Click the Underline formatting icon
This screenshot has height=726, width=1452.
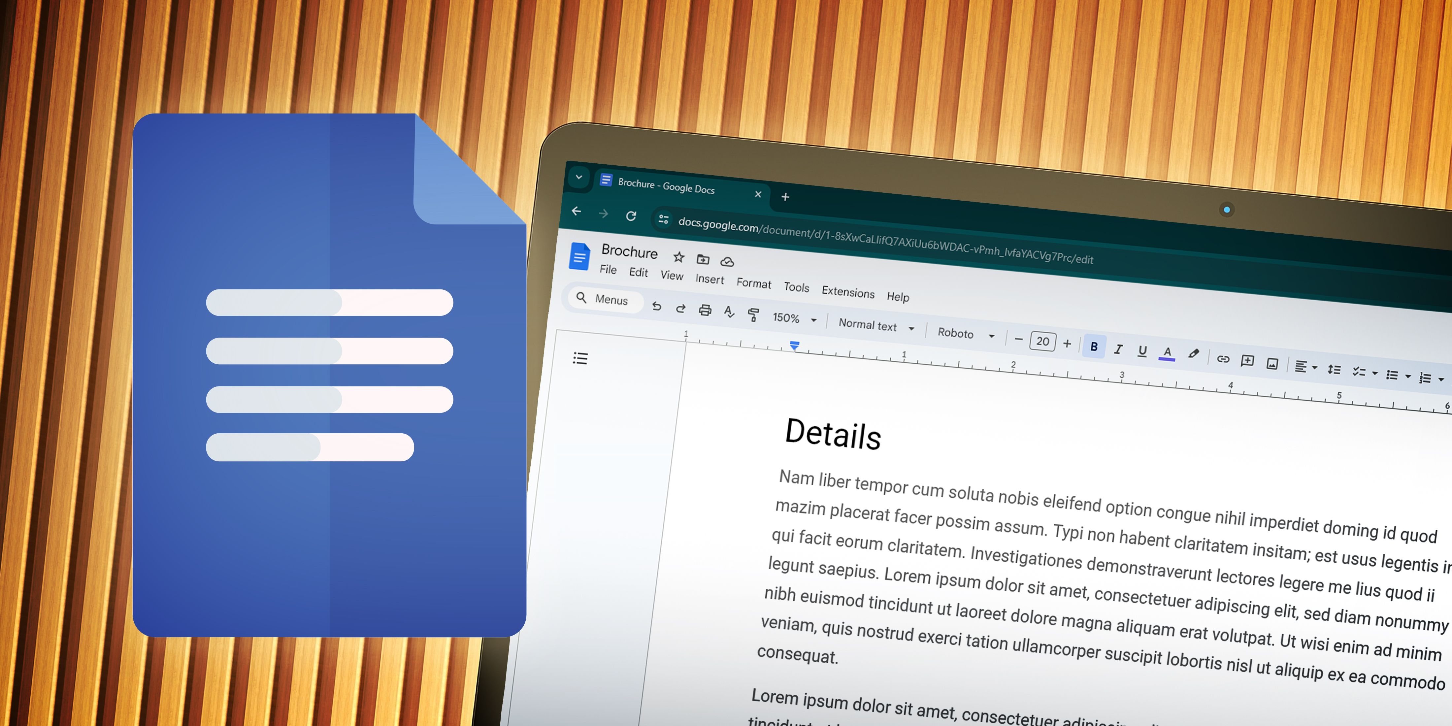click(1141, 355)
